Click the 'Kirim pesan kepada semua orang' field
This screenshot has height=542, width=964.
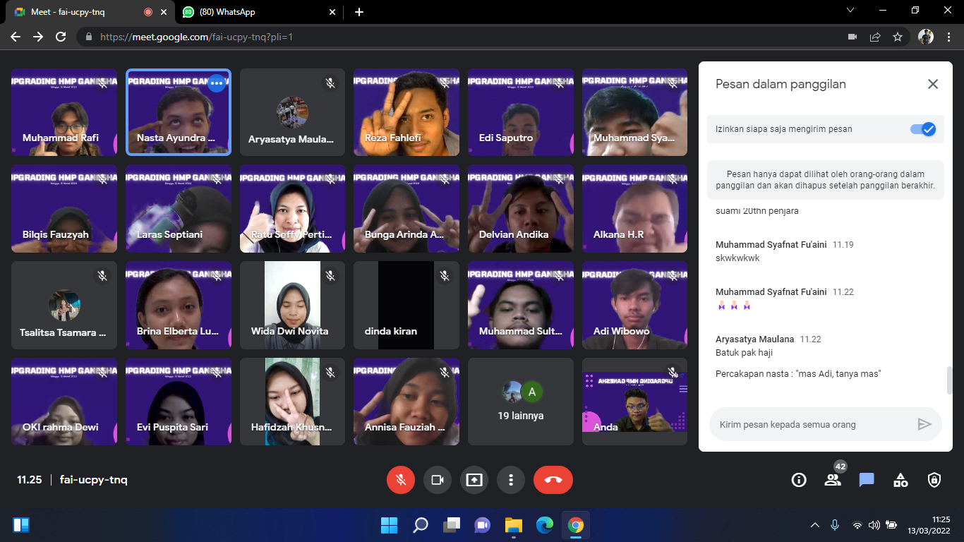(812, 424)
